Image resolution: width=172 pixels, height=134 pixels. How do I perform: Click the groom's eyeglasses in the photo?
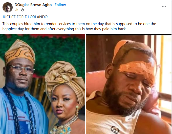point(21,69)
